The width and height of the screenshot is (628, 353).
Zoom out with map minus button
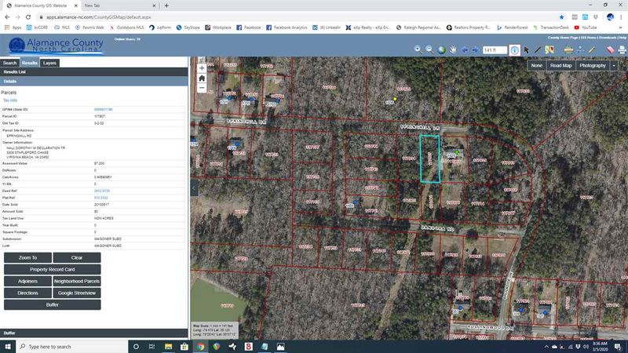[202, 88]
